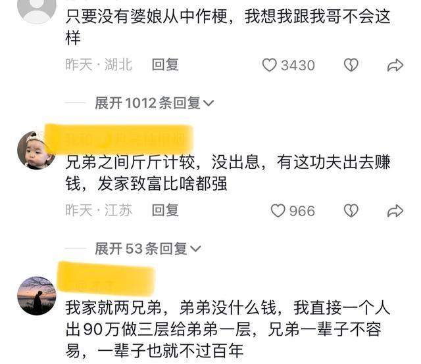Like the comment with 966 likes
Screen dimensions: 421x364
click(278, 210)
